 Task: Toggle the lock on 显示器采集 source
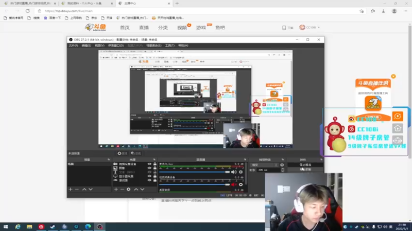tap(155, 176)
